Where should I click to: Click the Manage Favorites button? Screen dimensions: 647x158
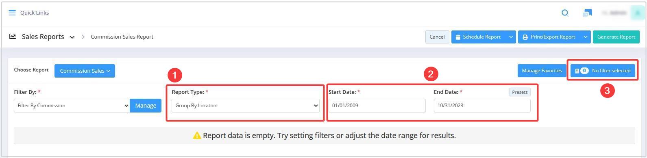tap(542, 71)
